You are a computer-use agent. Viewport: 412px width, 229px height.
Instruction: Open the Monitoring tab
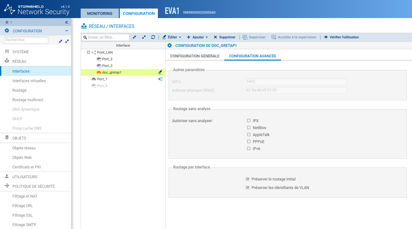pos(100,14)
